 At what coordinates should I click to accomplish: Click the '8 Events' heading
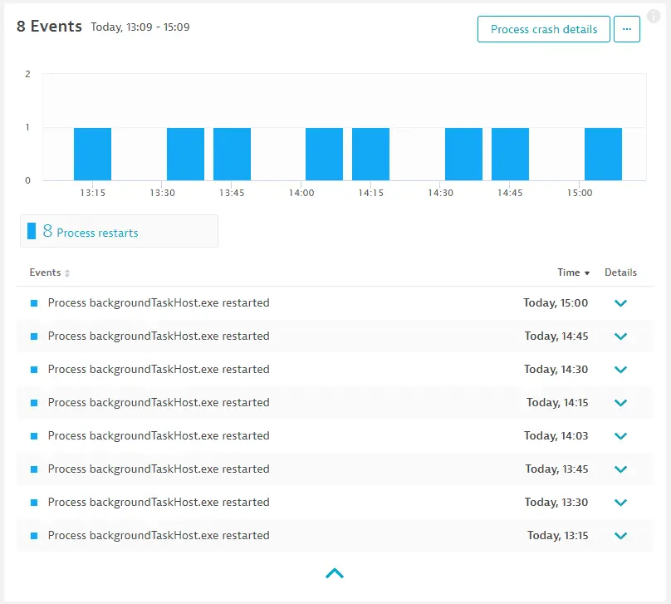point(49,27)
